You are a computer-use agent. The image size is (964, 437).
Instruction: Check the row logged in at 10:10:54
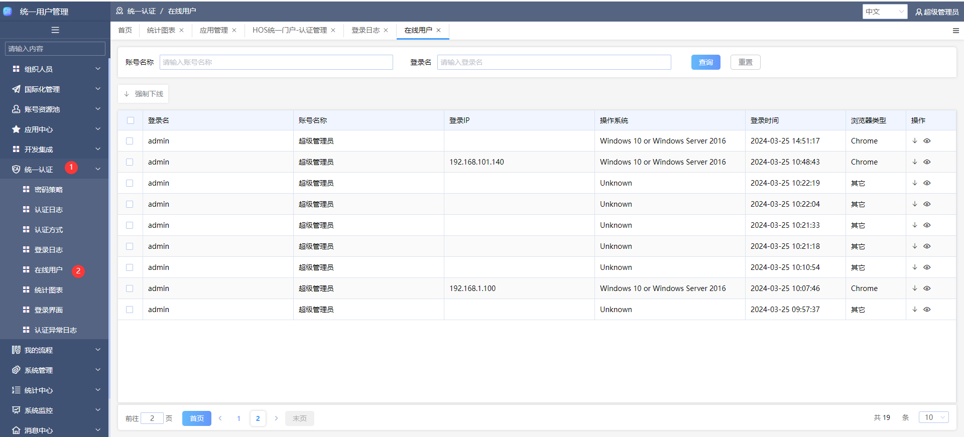[130, 267]
